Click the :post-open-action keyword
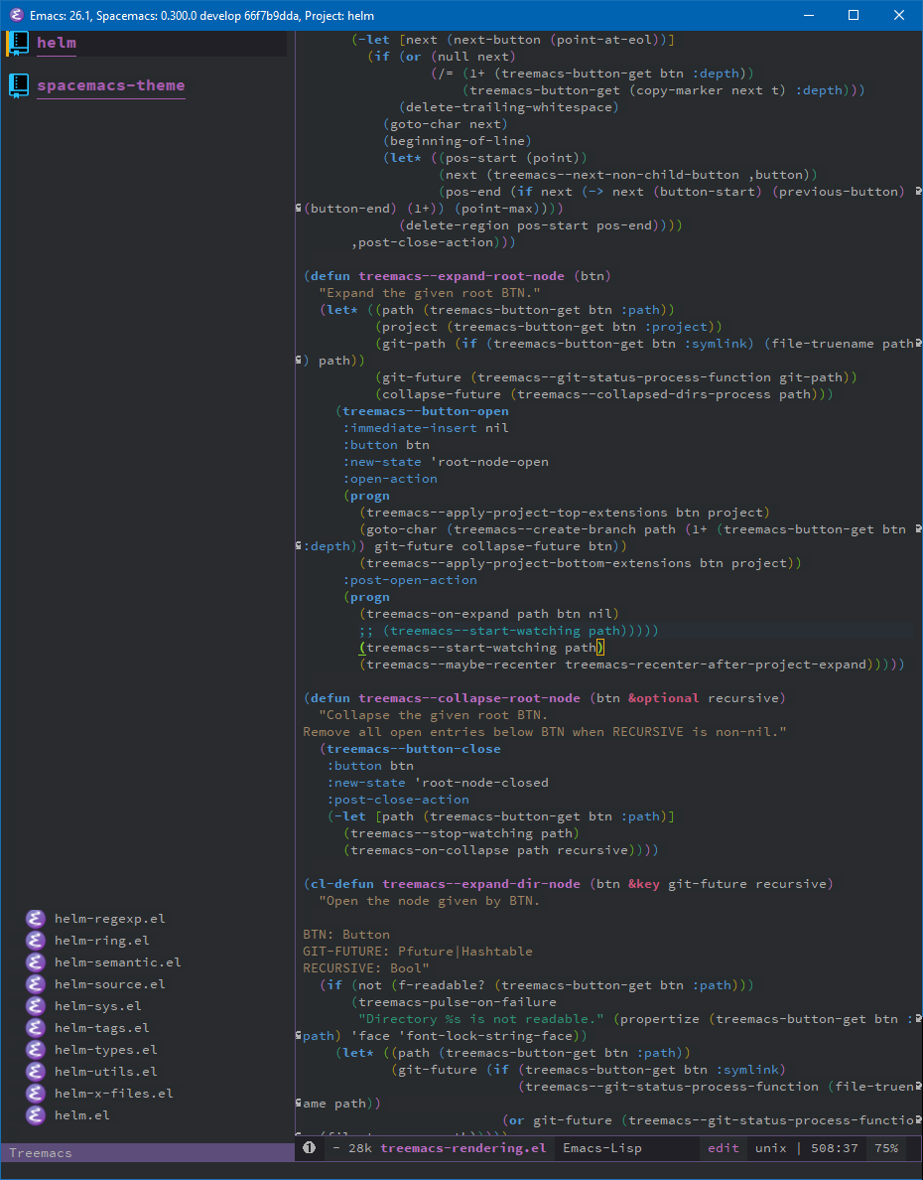Viewport: 923px width, 1180px height. pos(410,580)
